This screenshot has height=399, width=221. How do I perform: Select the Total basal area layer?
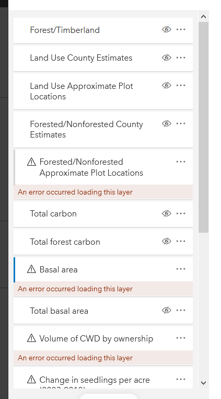point(103,311)
